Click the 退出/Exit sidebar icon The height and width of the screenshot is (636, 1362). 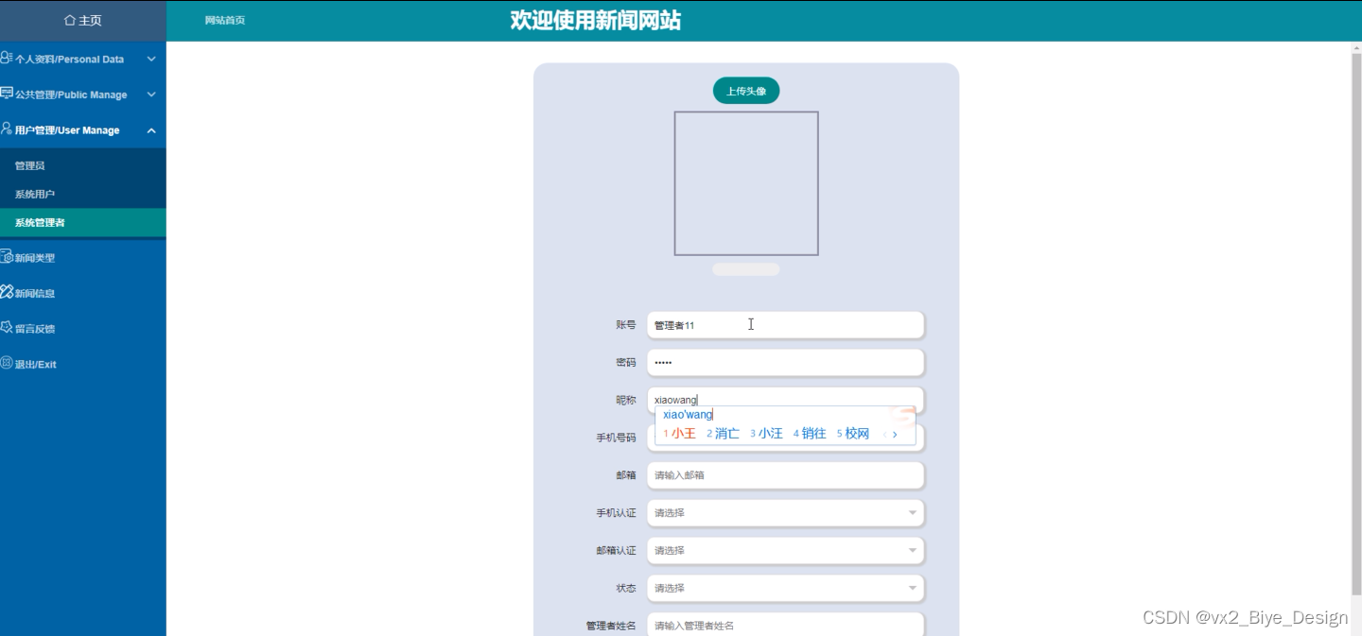tap(7, 363)
